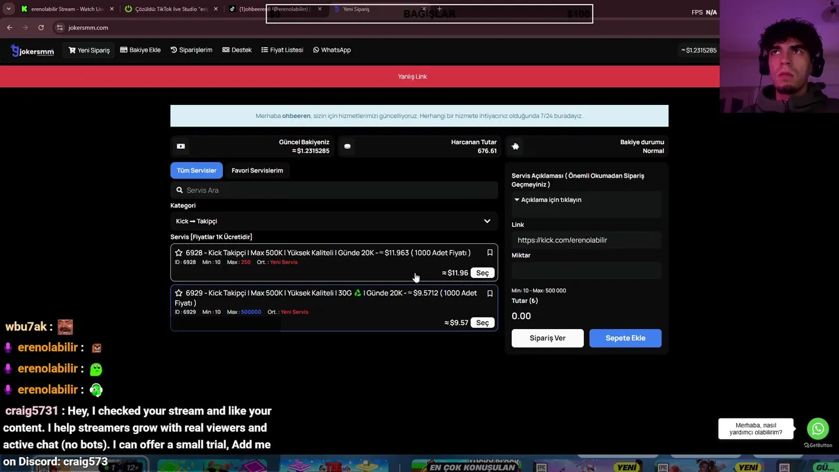Open Fiyat Listesi price list
Screen dimensions: 839x472
[282, 50]
